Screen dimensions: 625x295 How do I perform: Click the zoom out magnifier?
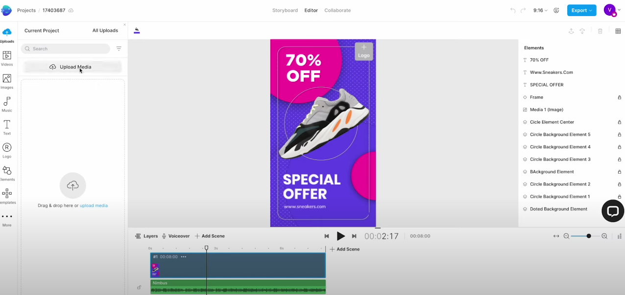[x=567, y=236]
